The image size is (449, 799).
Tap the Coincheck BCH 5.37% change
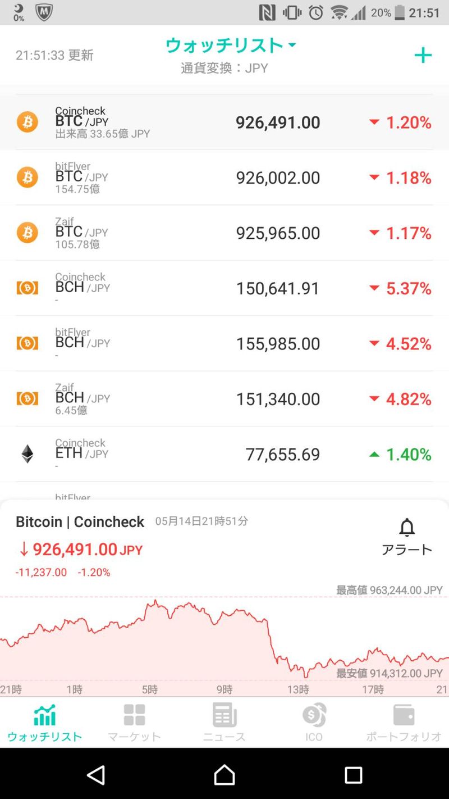[x=400, y=288]
